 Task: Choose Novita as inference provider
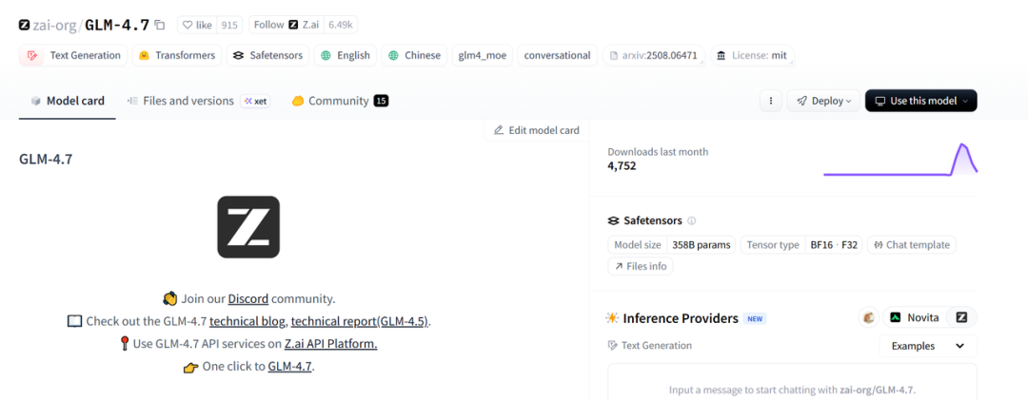(x=914, y=317)
